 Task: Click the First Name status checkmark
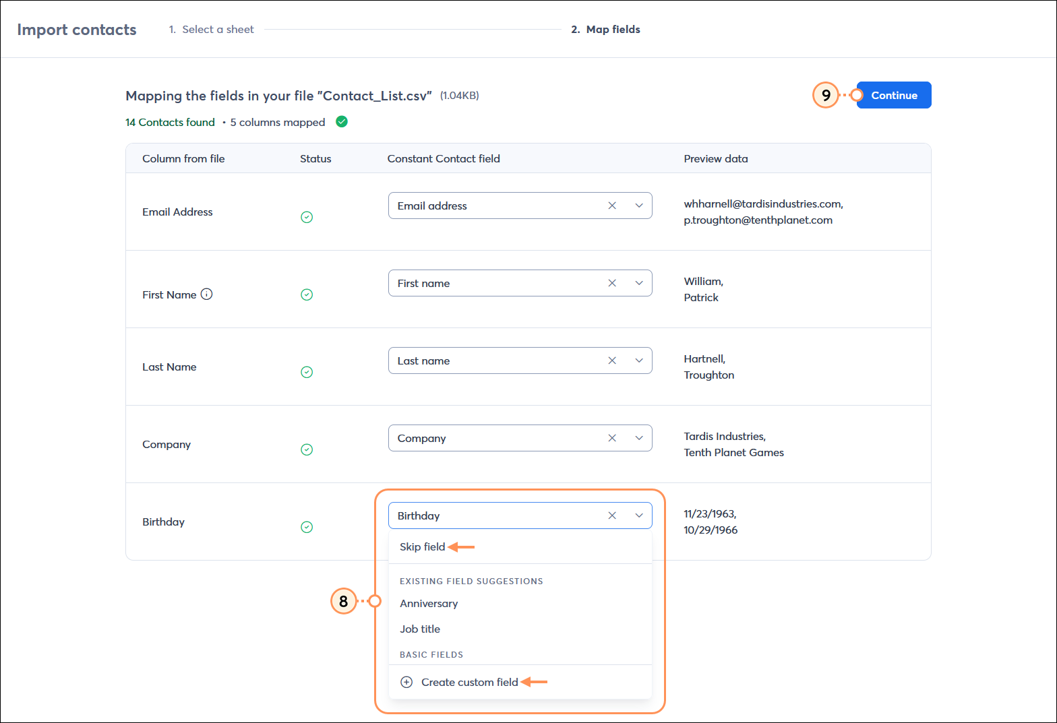click(x=307, y=294)
